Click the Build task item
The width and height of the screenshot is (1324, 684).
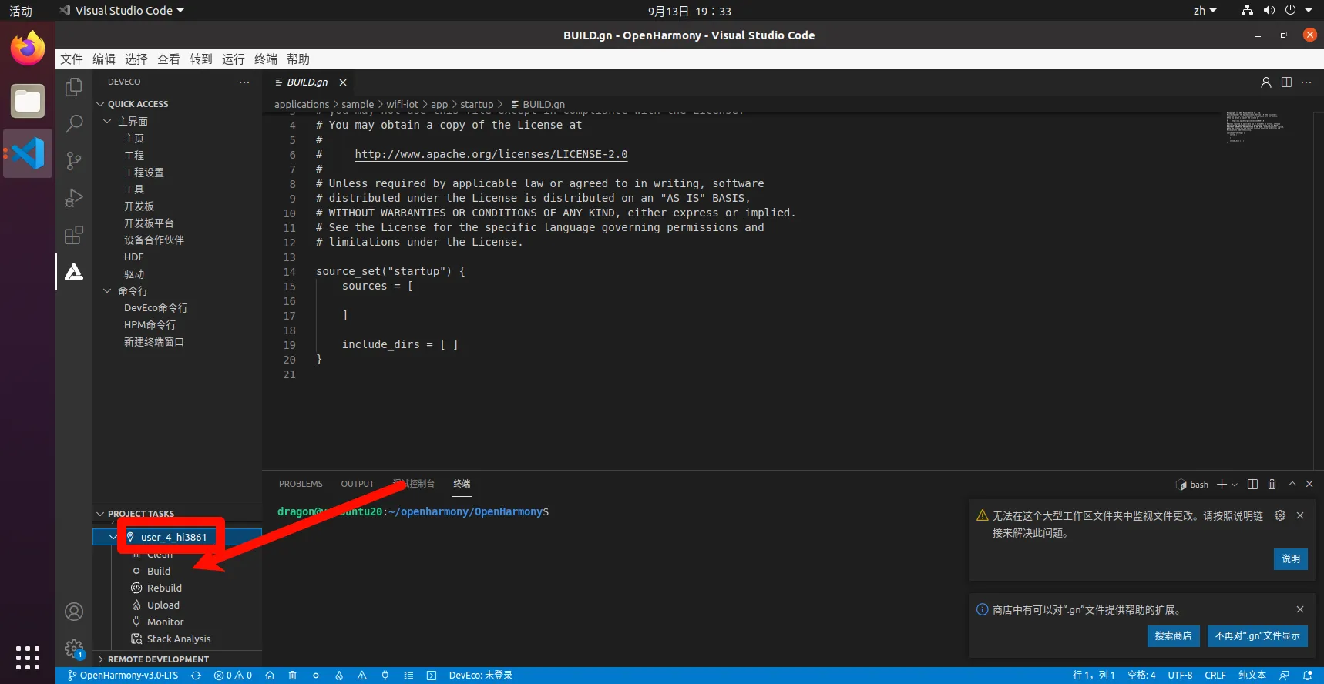pyautogui.click(x=159, y=571)
